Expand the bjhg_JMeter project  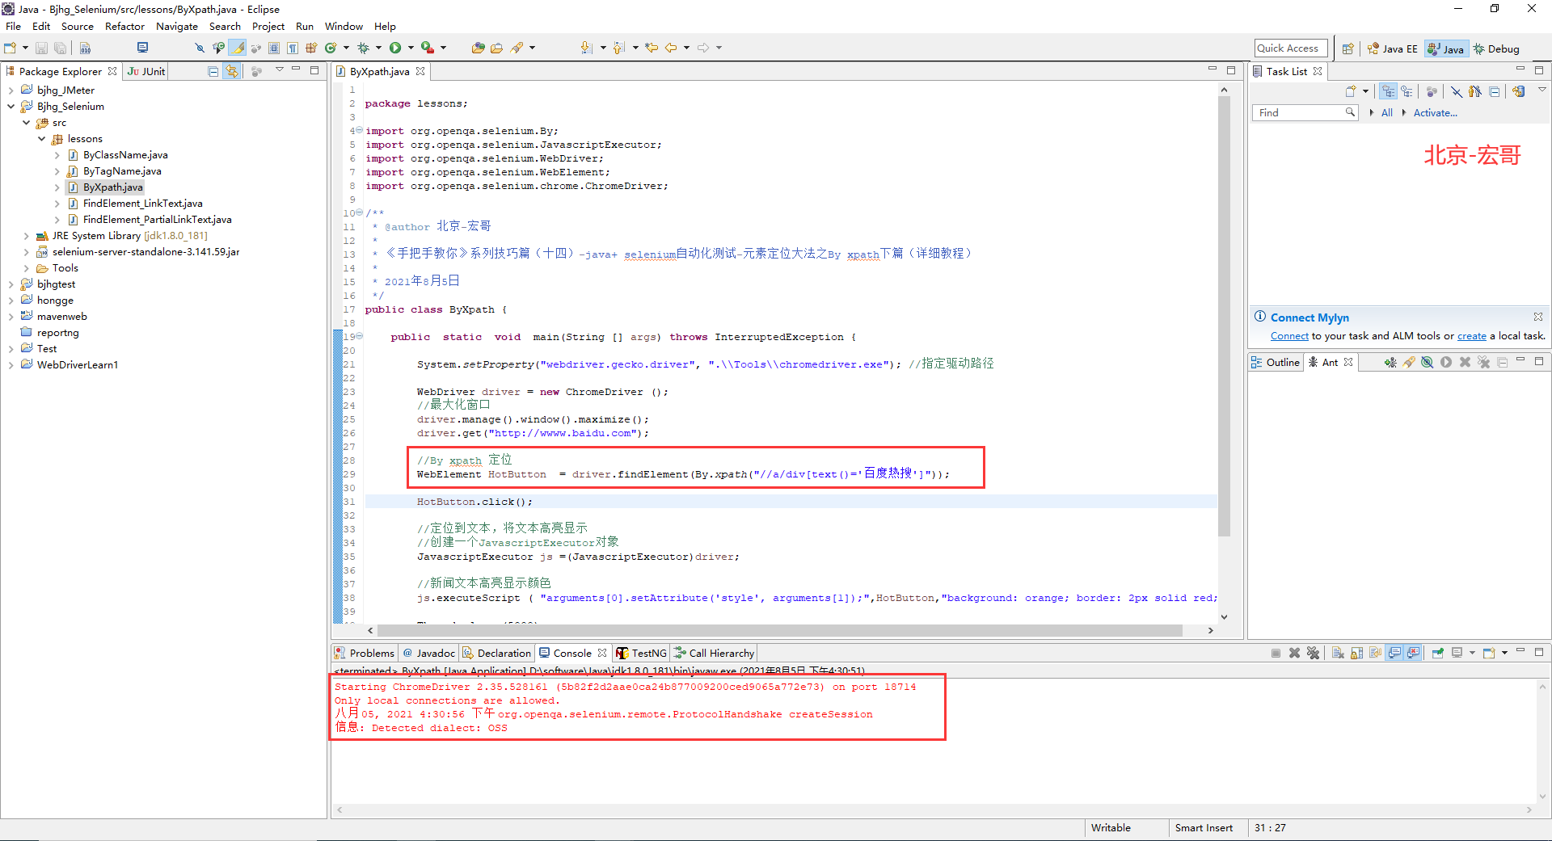pos(11,90)
